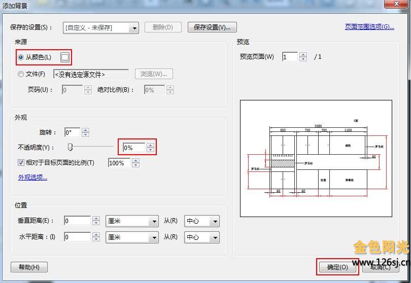Increase 不透明度 with the up arrow
This screenshot has width=411, height=283.
150,146
